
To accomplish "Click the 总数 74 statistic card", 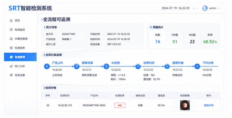I will coord(157,39).
